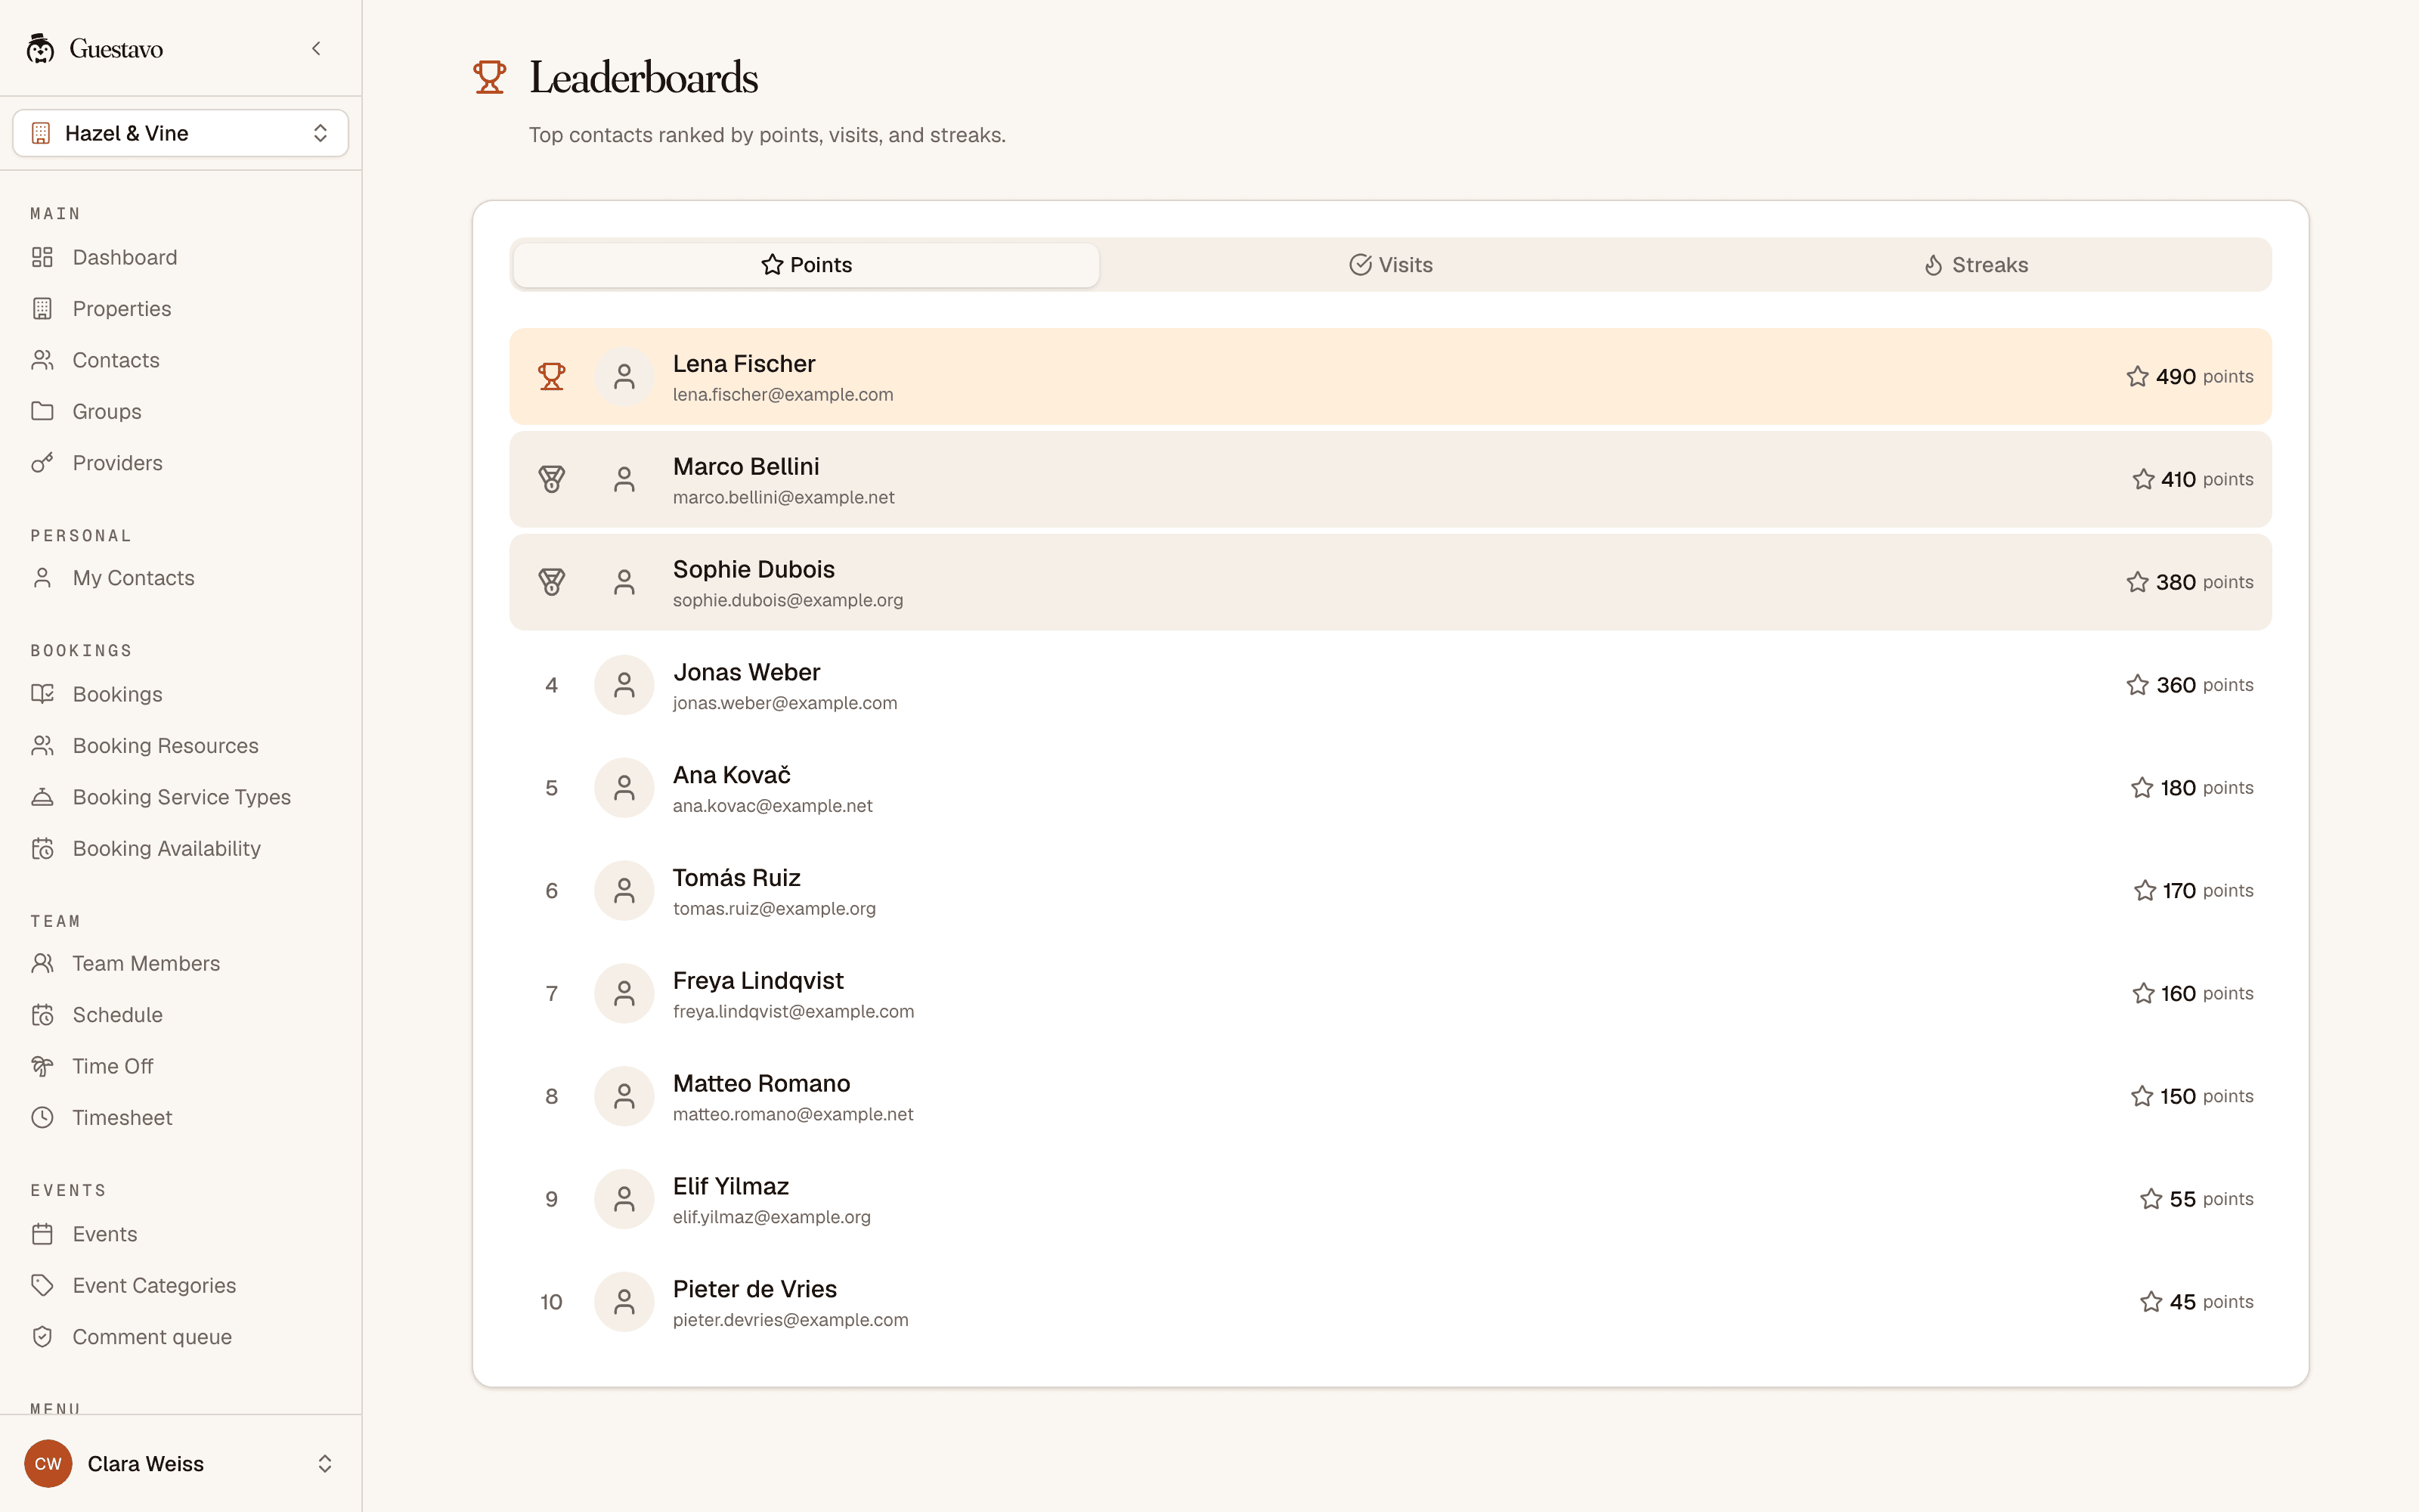2419x1512 pixels.
Task: Select the Pieter de Vries name
Action: pos(754,1289)
